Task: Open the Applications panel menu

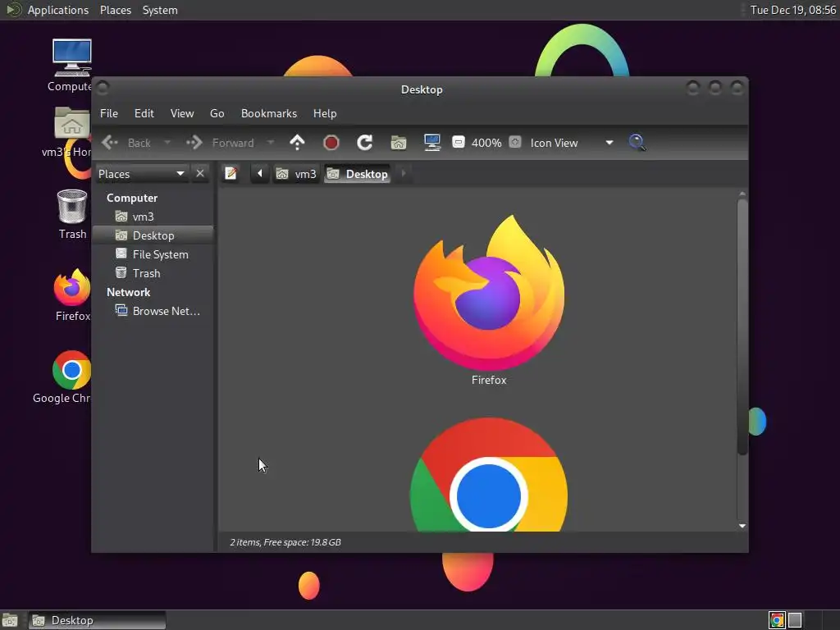Action: [x=58, y=10]
